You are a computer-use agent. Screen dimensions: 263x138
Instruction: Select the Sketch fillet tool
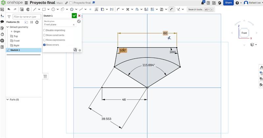[x=118, y=10]
